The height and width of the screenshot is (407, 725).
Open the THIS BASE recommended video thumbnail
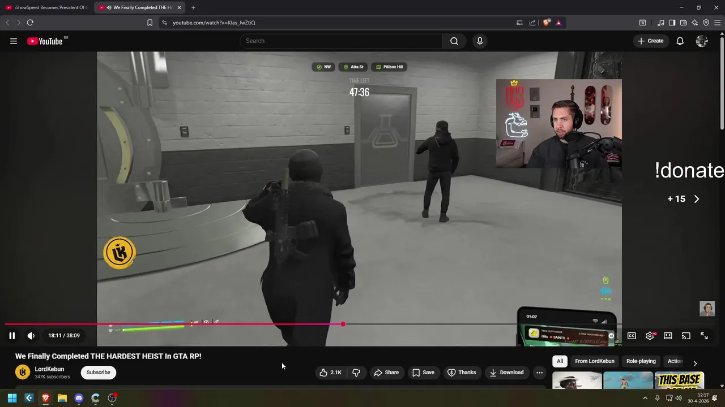pyautogui.click(x=679, y=380)
